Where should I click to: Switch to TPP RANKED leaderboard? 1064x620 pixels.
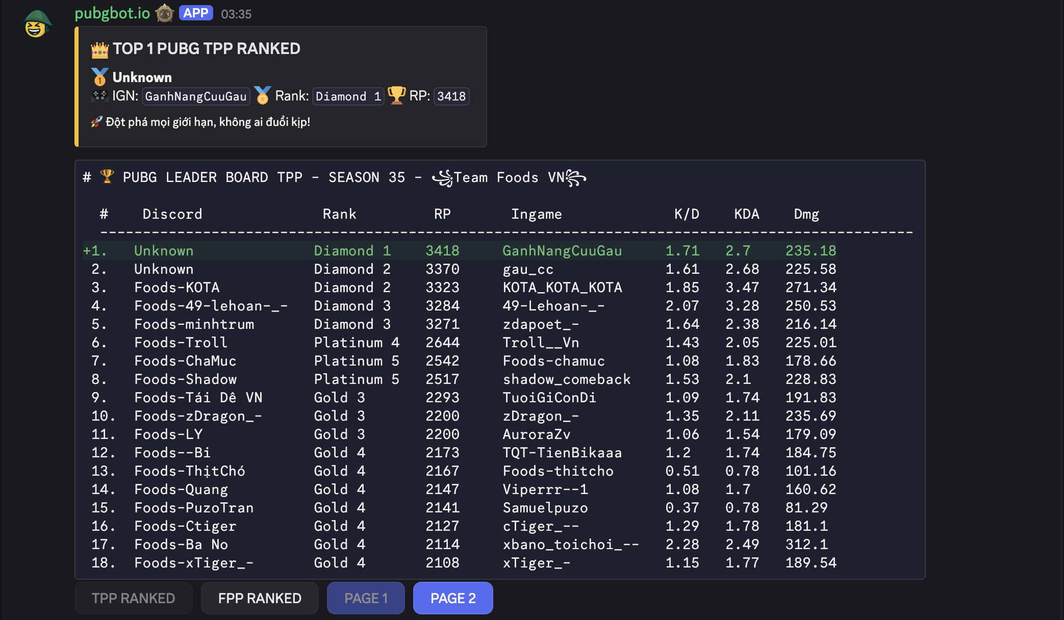click(134, 598)
